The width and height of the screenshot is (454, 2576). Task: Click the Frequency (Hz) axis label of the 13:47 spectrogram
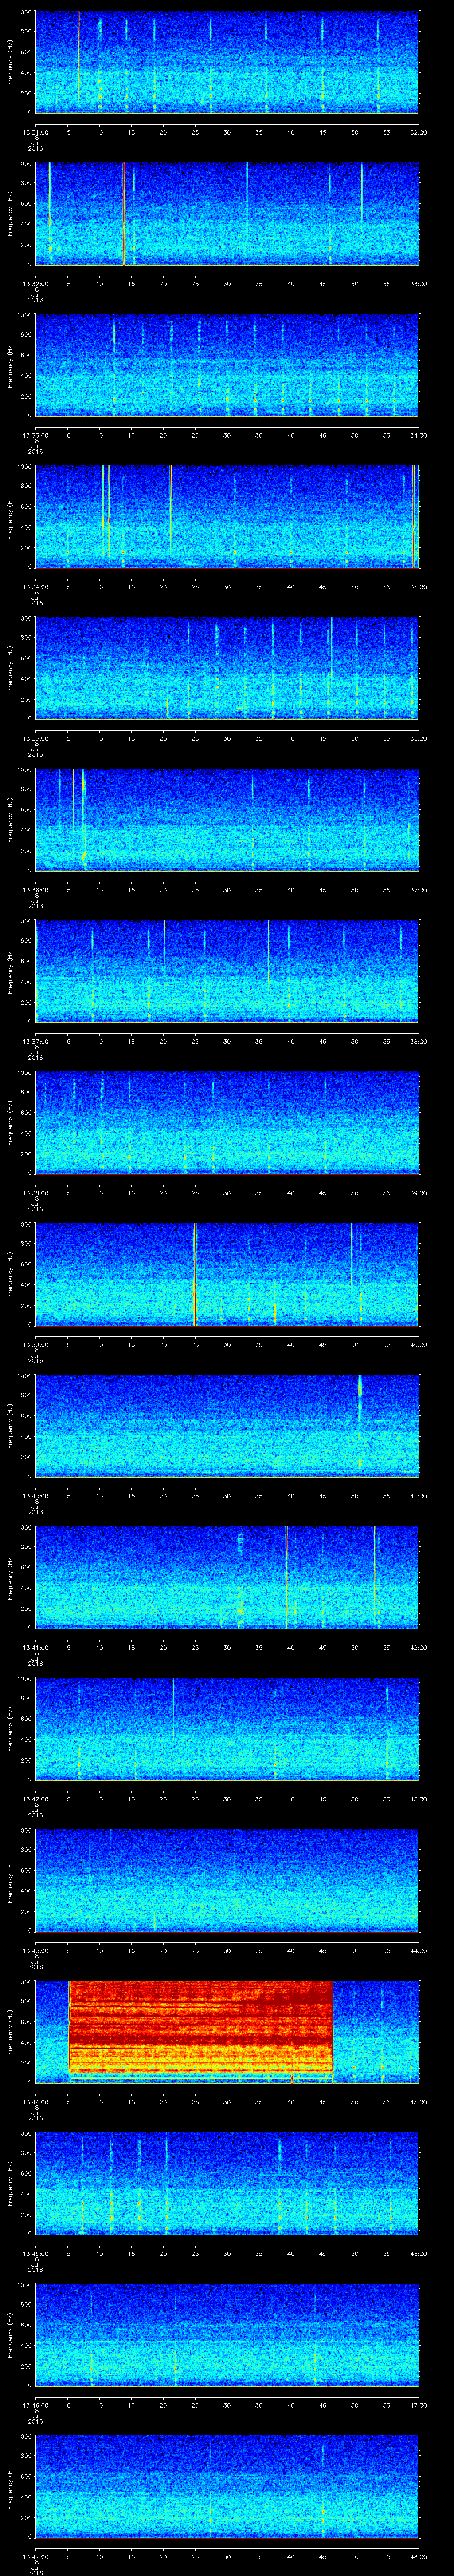10,2485
